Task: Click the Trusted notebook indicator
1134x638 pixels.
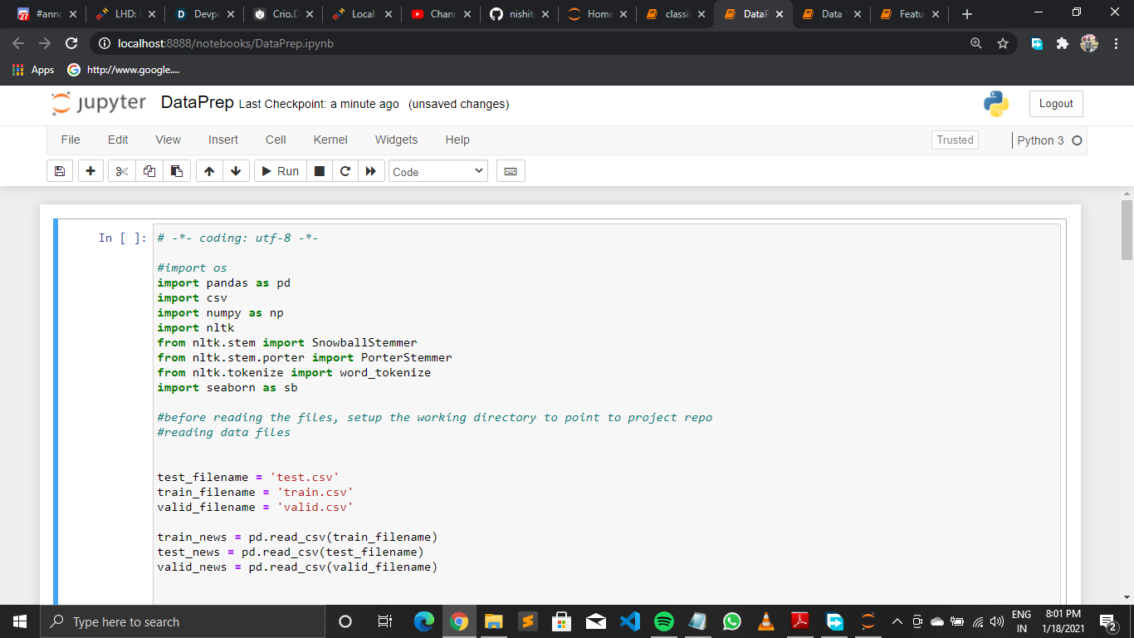Action: [x=955, y=140]
